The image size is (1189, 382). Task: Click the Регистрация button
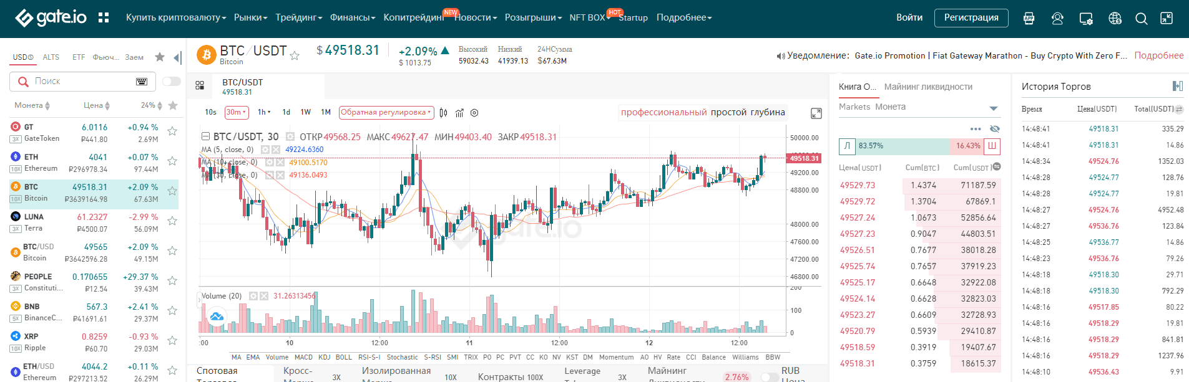971,18
